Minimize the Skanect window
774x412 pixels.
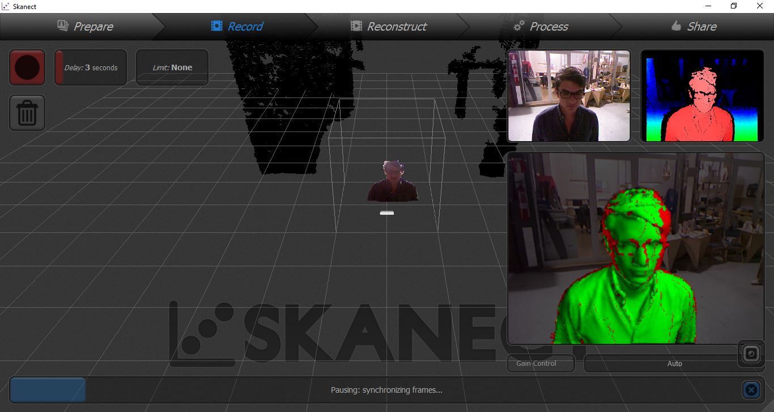[708, 6]
